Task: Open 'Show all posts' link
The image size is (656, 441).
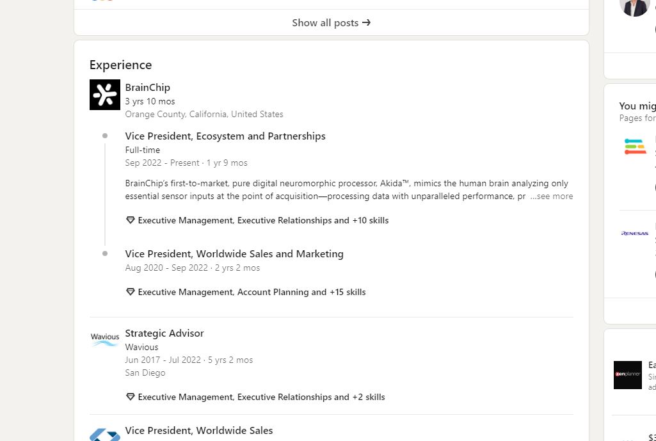Action: point(325,23)
